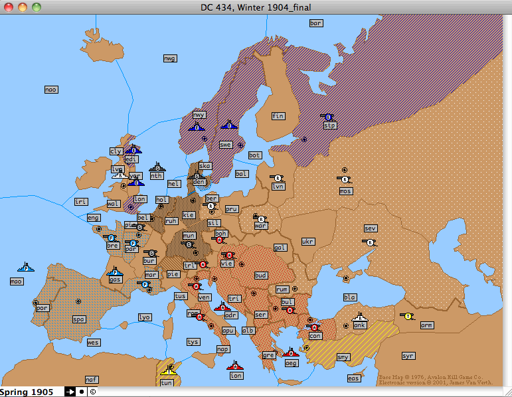The image size is (512, 397).
Task: Select the Turkish fleet above tun label
Action: point(169,370)
